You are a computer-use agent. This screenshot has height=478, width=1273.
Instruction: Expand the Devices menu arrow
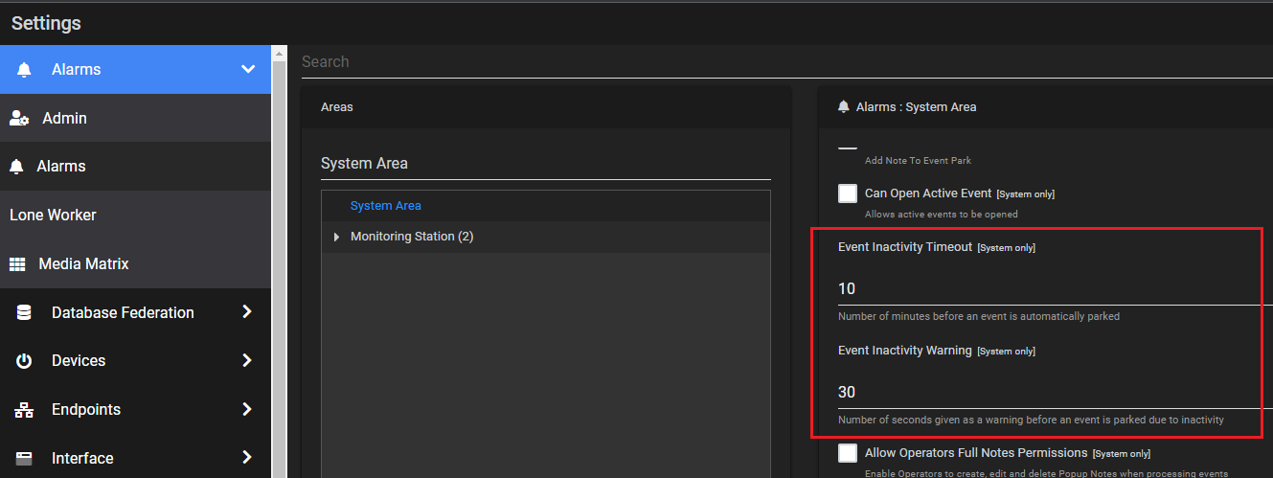pyautogui.click(x=247, y=360)
